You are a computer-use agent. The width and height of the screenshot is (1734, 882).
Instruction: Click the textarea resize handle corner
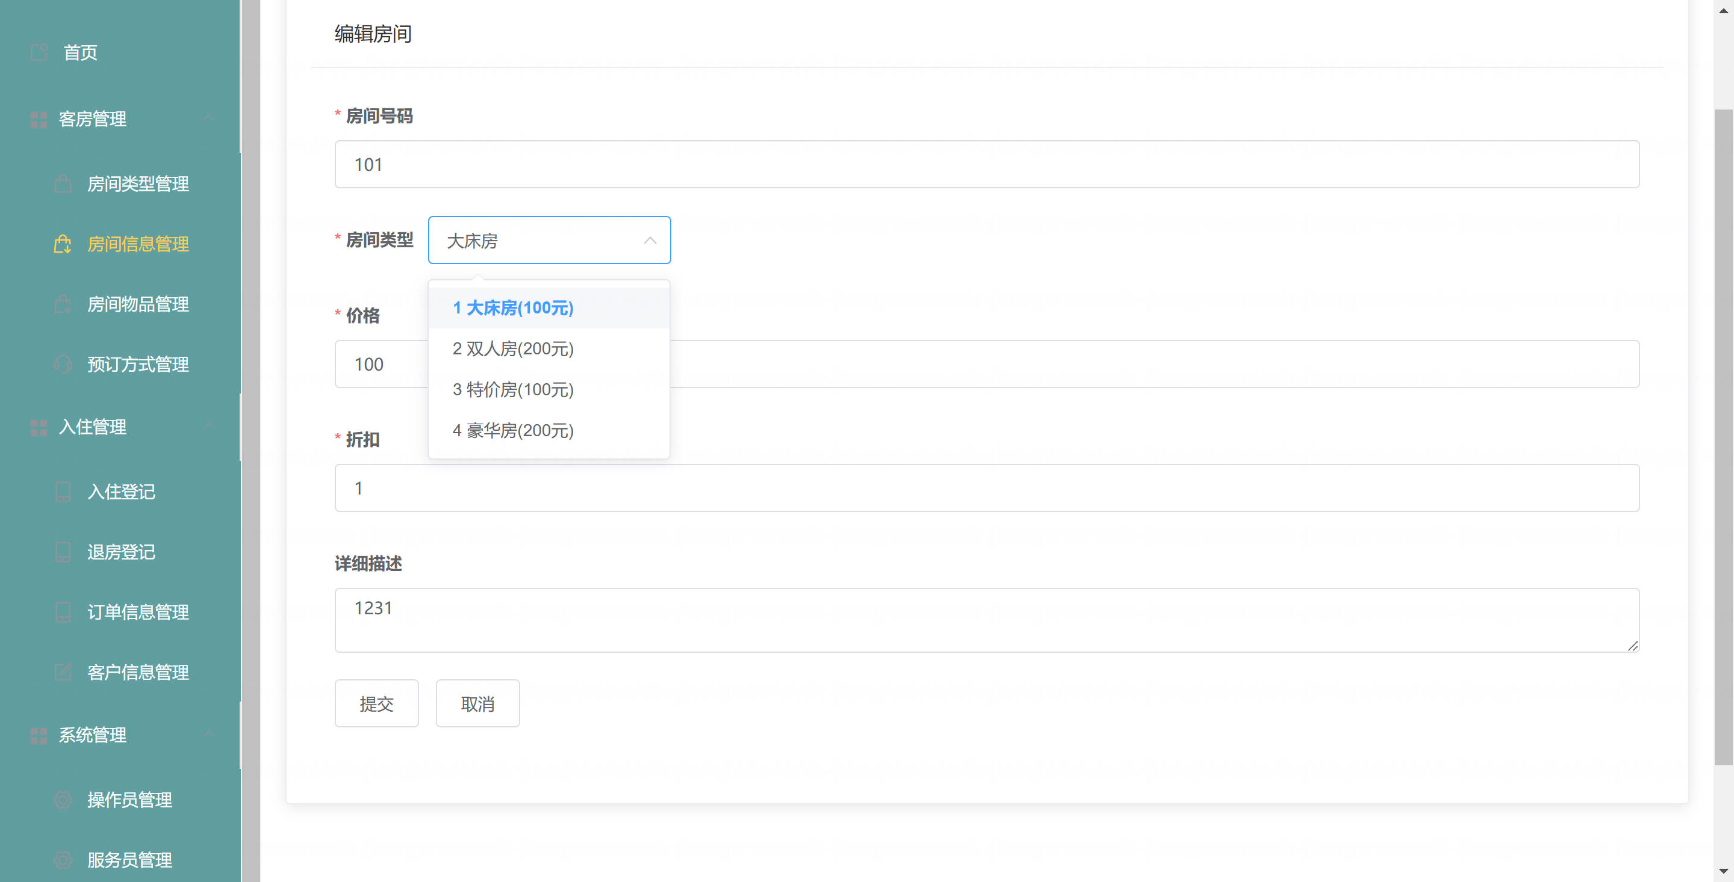pos(1632,646)
